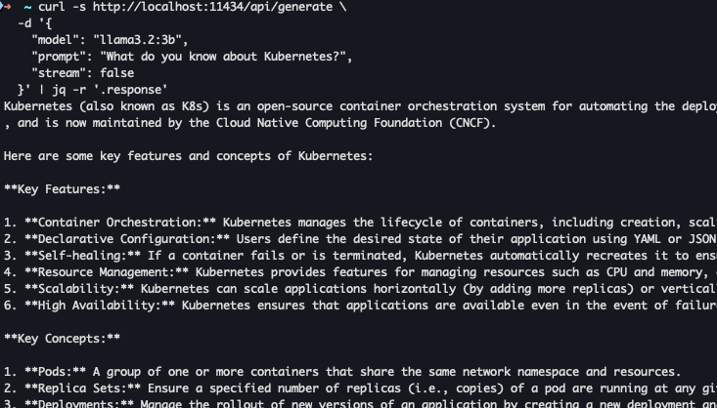Click the "llama3.2:3b" model value
The width and height of the screenshot is (717, 408).
tap(137, 40)
